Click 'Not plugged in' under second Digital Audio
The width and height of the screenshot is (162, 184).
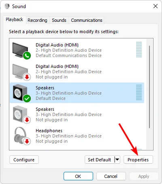51,77
